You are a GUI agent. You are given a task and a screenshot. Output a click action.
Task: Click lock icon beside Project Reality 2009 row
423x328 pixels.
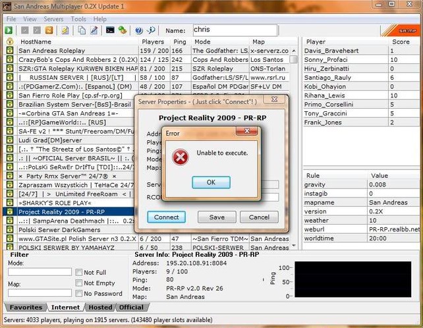pos(10,211)
